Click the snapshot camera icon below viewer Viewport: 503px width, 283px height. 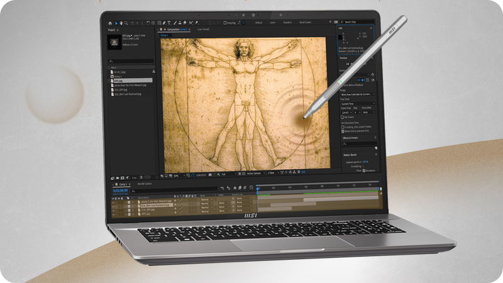(x=210, y=175)
